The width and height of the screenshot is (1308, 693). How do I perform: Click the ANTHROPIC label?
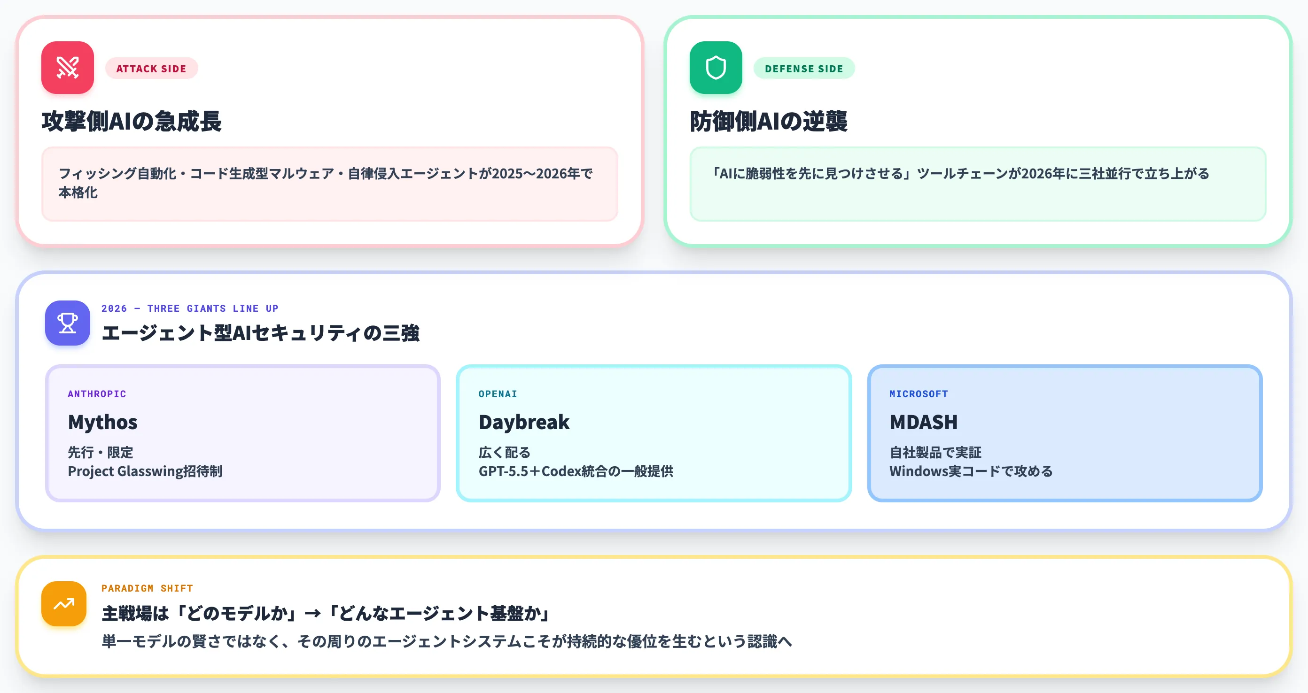(x=97, y=393)
